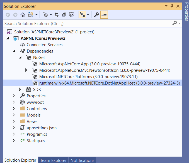Viewport: 189px width, 163px height.
Task: Select the Dependencies label
Action: [x=40, y=51]
